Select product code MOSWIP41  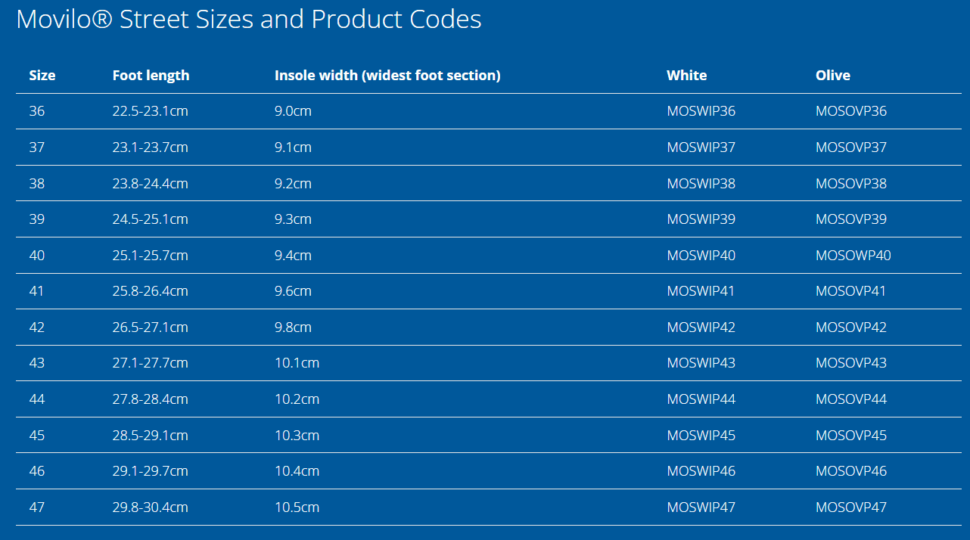pos(701,291)
